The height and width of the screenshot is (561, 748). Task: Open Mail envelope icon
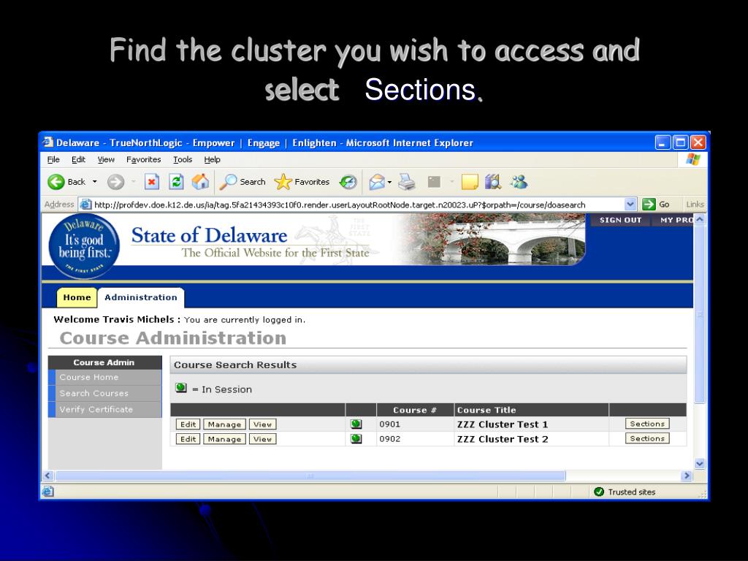coord(377,182)
